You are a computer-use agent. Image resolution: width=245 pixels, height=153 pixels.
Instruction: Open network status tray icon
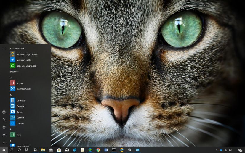pyautogui.click(x=230, y=150)
